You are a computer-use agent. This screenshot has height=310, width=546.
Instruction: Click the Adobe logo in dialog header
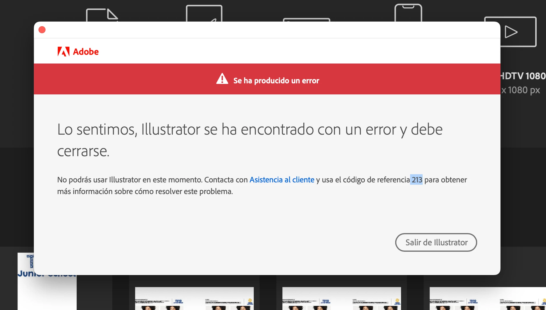(78, 52)
